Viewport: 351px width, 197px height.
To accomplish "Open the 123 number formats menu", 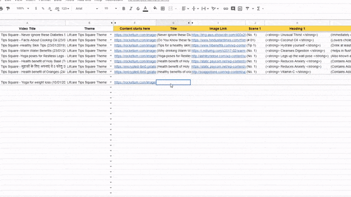I will coord(65,9).
